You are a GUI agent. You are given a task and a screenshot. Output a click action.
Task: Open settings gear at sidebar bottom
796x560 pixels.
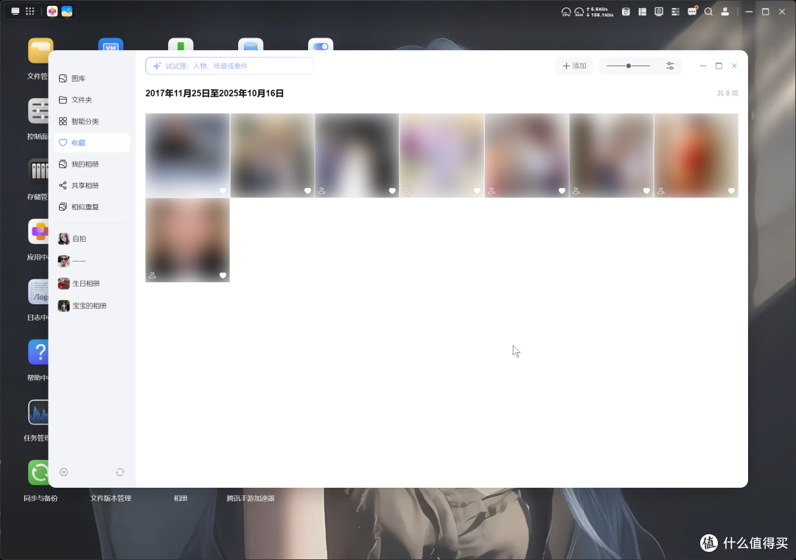point(64,472)
